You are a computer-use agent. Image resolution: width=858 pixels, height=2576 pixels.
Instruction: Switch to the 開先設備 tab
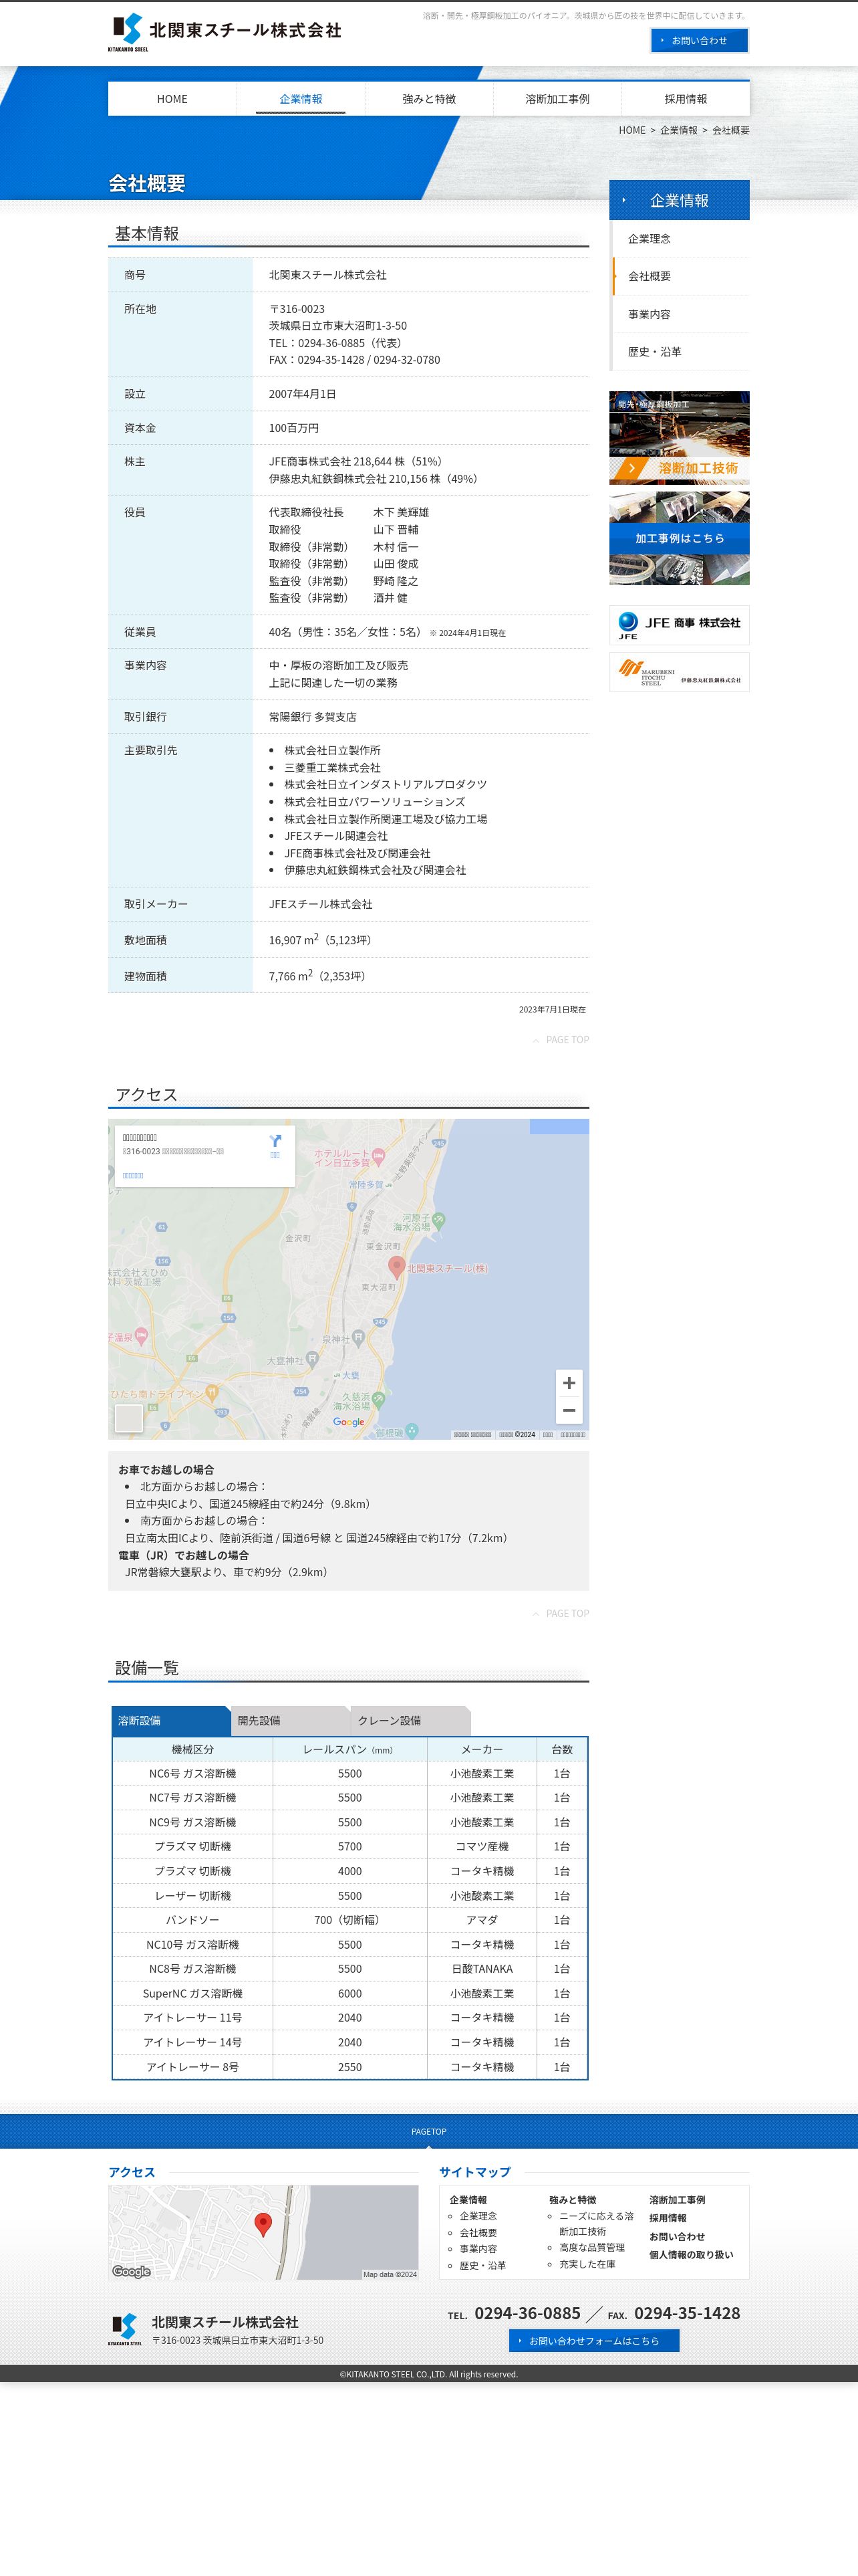click(291, 1720)
